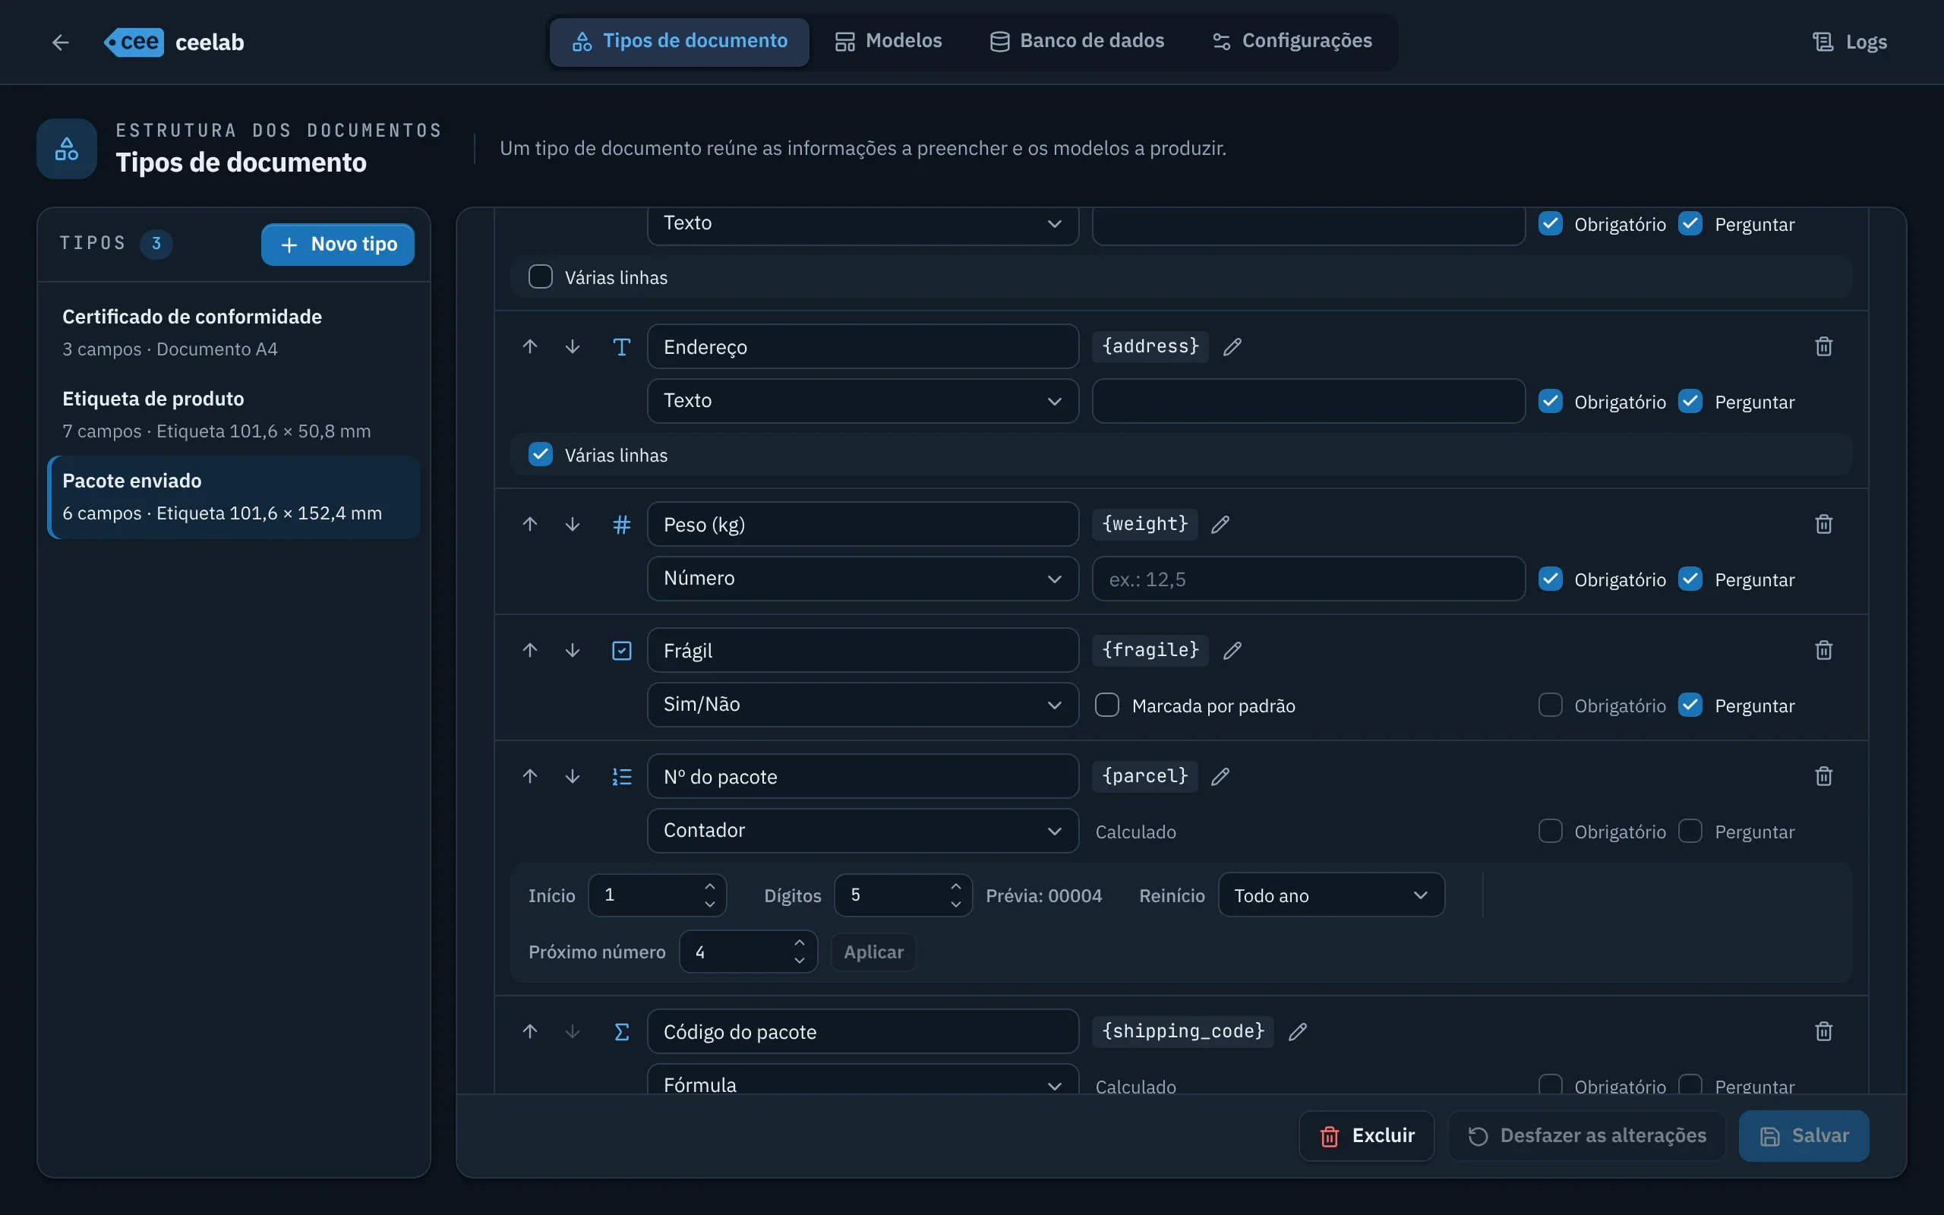This screenshot has width=1944, height=1215.
Task: Check Obrigatório for the Frágil field
Action: coord(1550,705)
